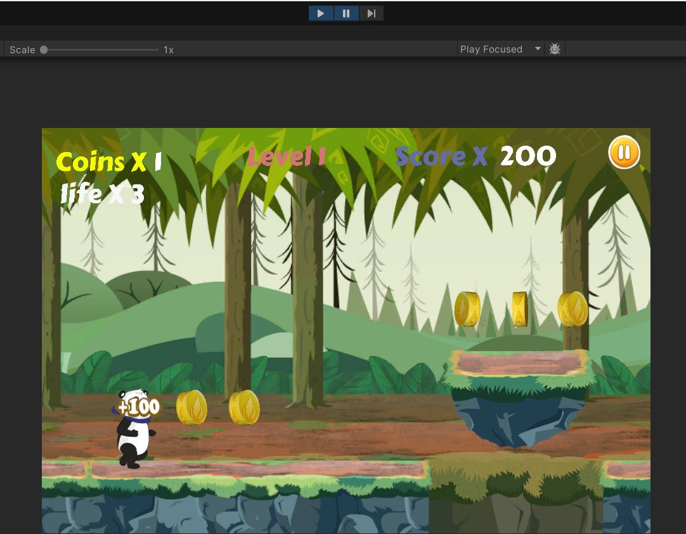Click the +100 score popup
This screenshot has height=534, width=686.
click(x=139, y=406)
